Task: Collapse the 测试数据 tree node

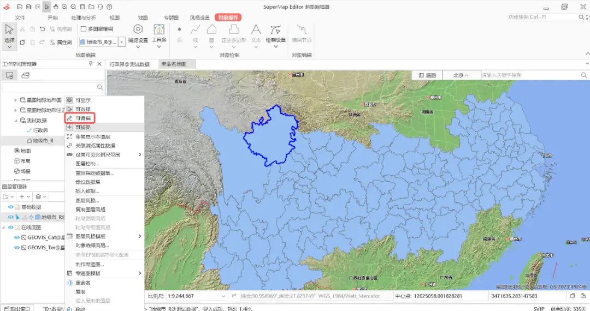Action: click(x=16, y=121)
